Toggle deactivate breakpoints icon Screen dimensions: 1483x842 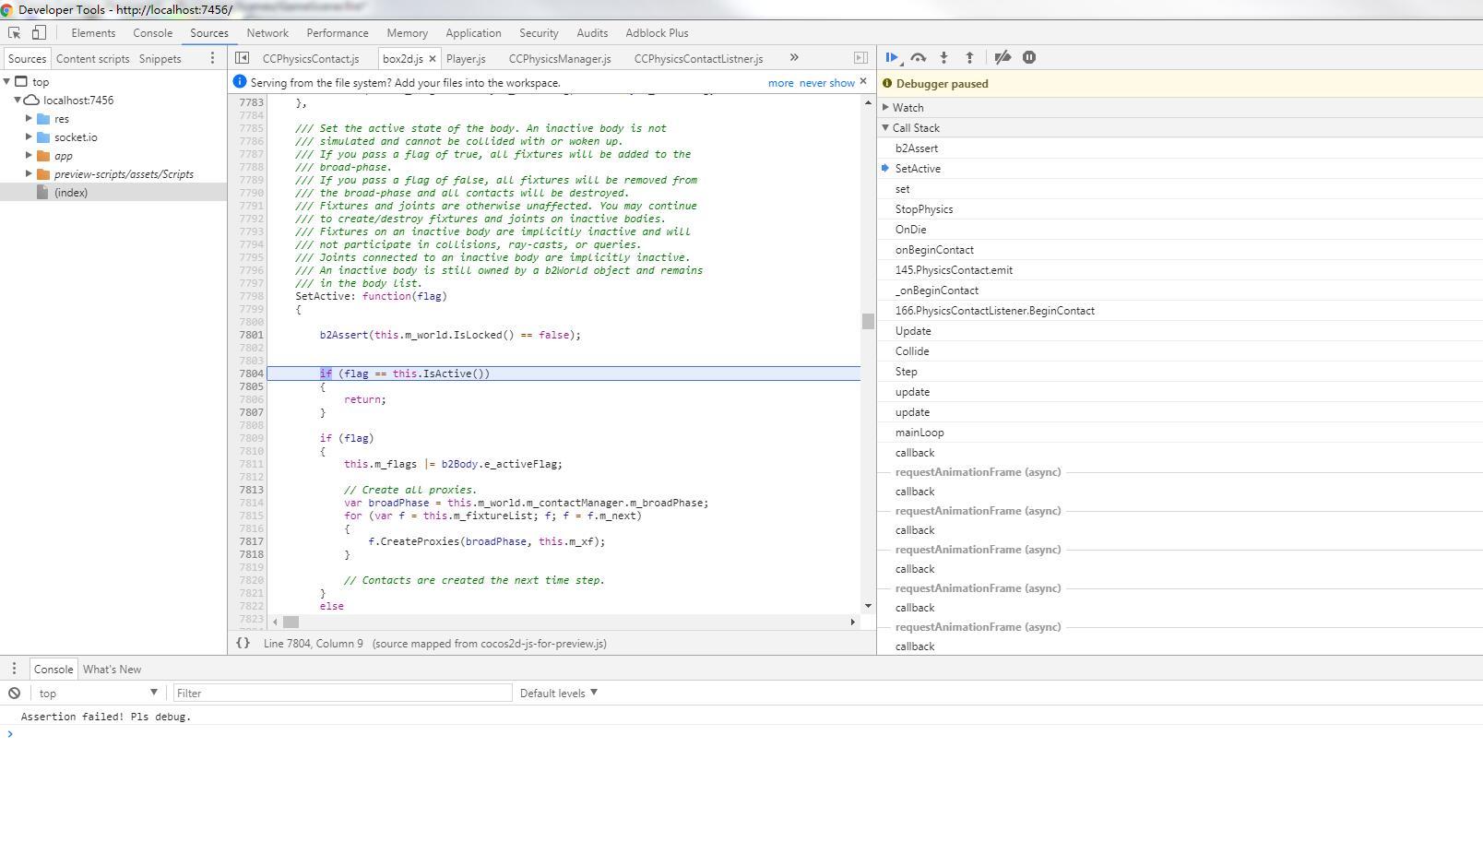click(1003, 57)
